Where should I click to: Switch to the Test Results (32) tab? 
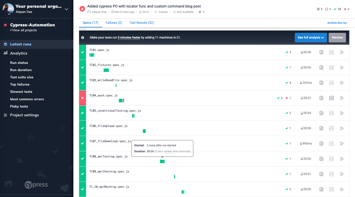tap(142, 23)
